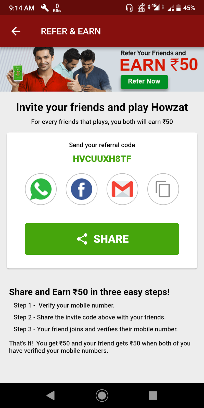
Task: Tap Step 1 verify mobile number text
Action: pyautogui.click(x=64, y=305)
